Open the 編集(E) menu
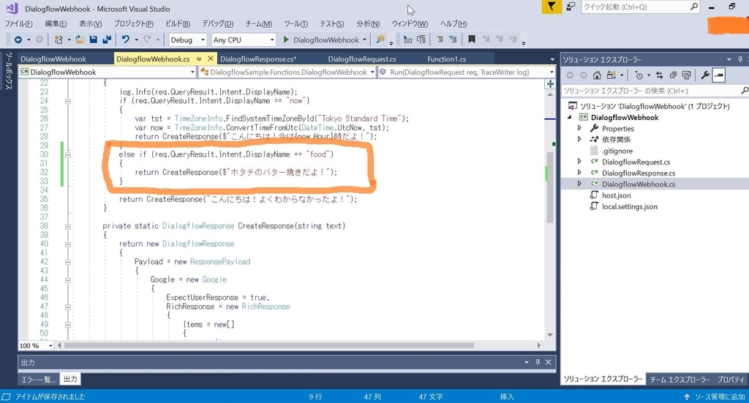 pos(56,23)
